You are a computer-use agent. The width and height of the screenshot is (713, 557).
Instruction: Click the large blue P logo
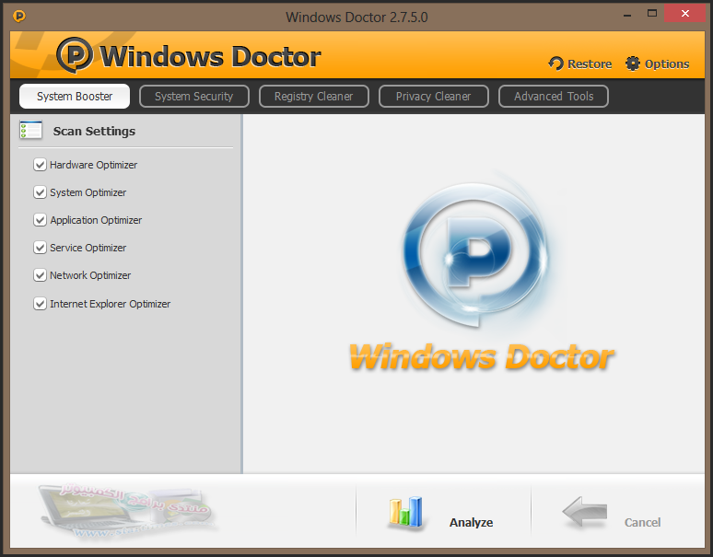[x=474, y=254]
